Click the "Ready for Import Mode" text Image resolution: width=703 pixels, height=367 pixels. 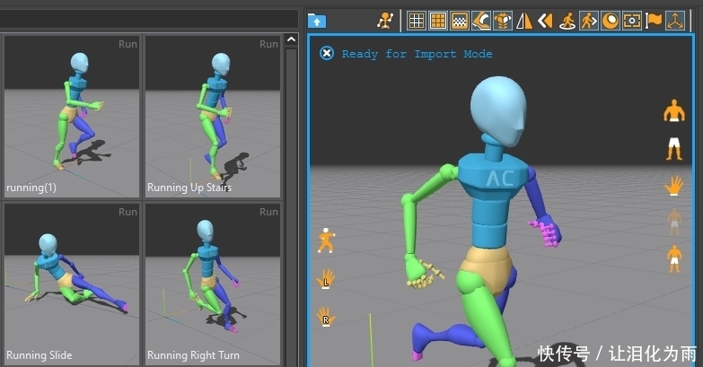pos(417,54)
